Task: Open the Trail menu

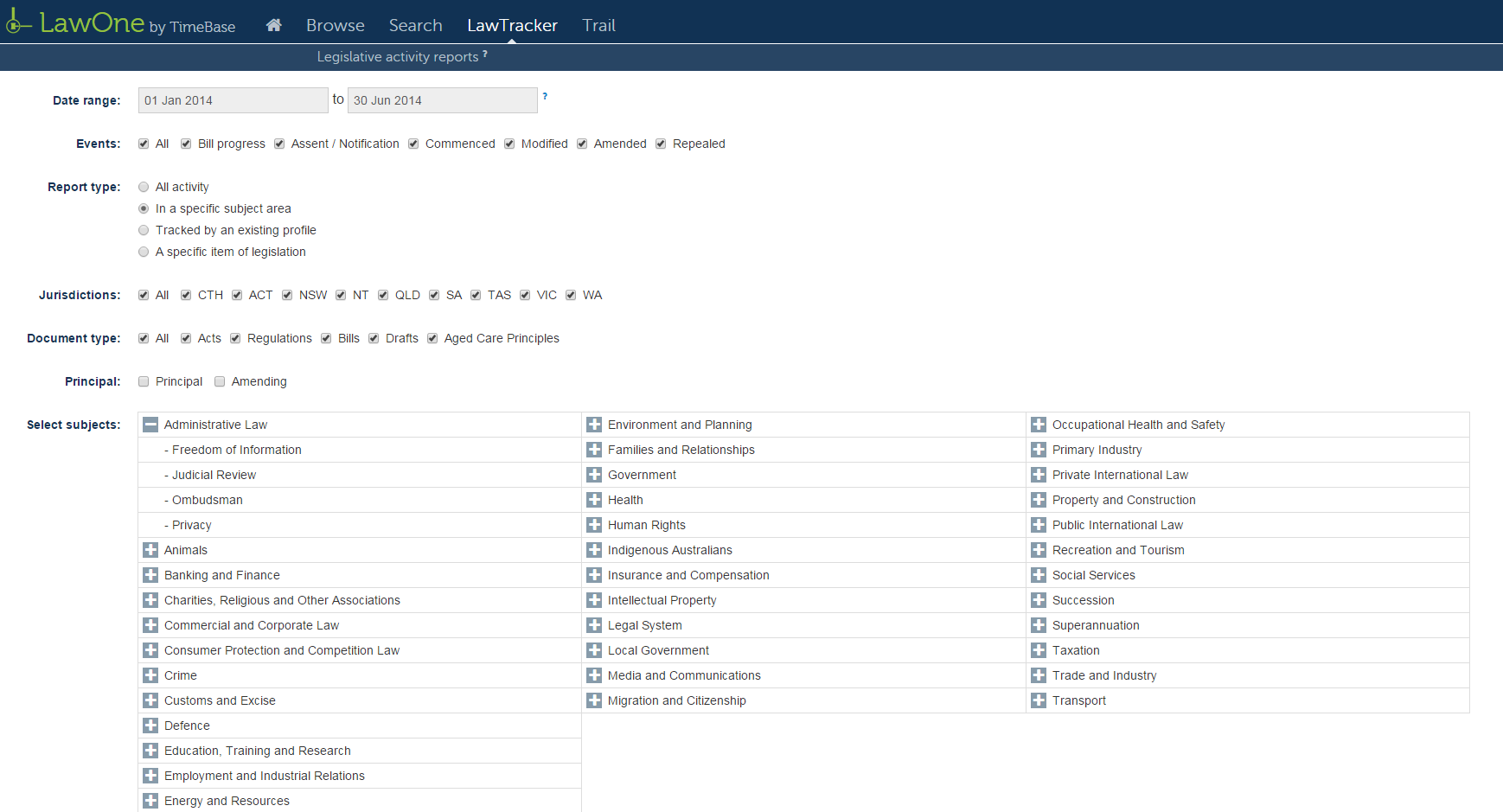Action: (x=599, y=25)
